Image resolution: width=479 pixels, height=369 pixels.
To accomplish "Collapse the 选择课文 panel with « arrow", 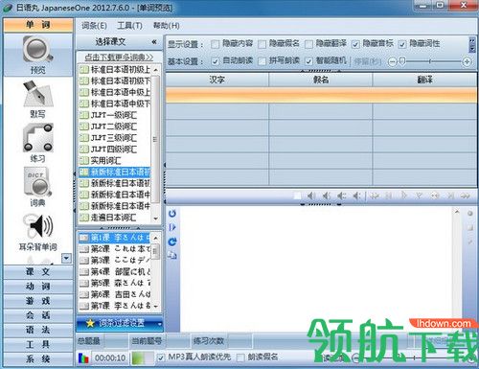I will tap(154, 42).
